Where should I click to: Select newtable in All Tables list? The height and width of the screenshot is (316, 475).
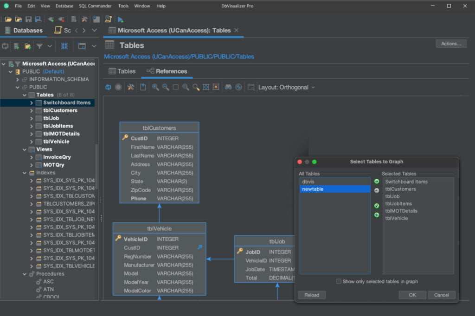[x=335, y=189]
